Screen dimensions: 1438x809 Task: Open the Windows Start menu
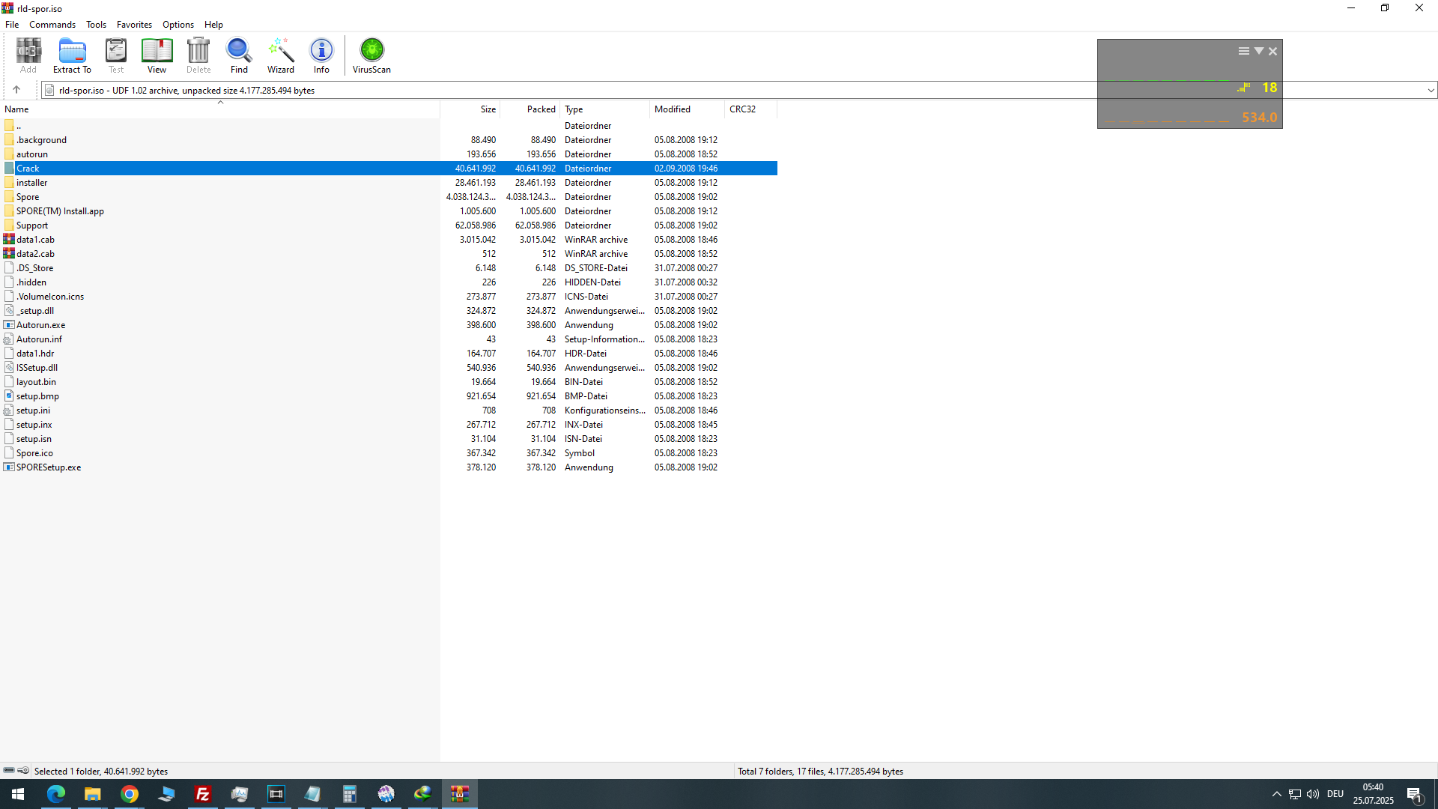pos(18,793)
